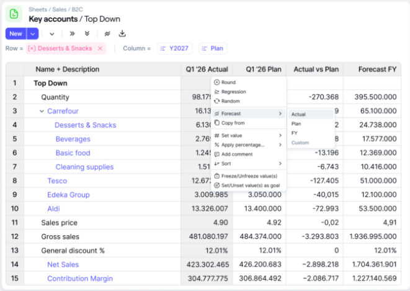Select Regression in the context menu
410x291 pixels.
tap(249, 92)
